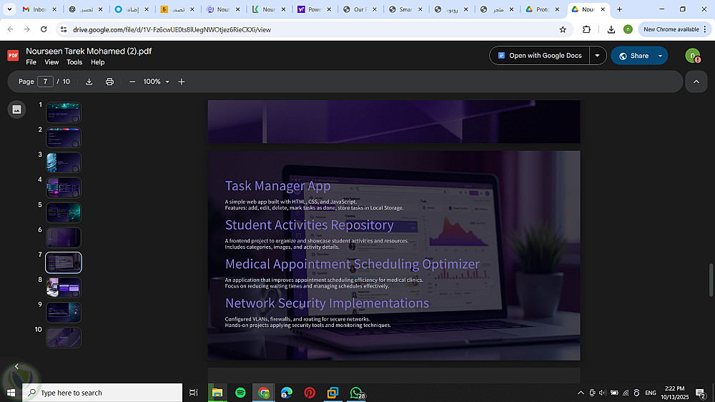Show hidden system tray icons

(581, 393)
